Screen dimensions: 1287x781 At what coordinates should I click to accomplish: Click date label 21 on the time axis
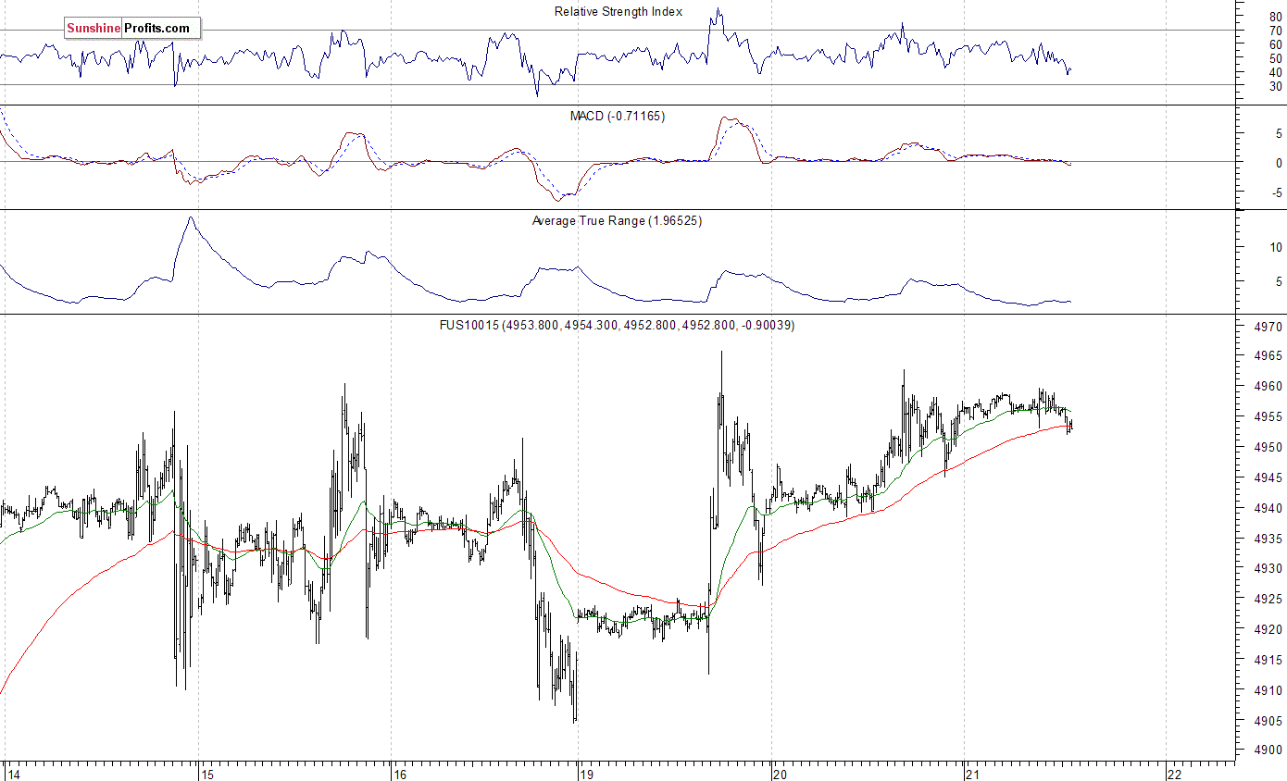[x=971, y=774]
